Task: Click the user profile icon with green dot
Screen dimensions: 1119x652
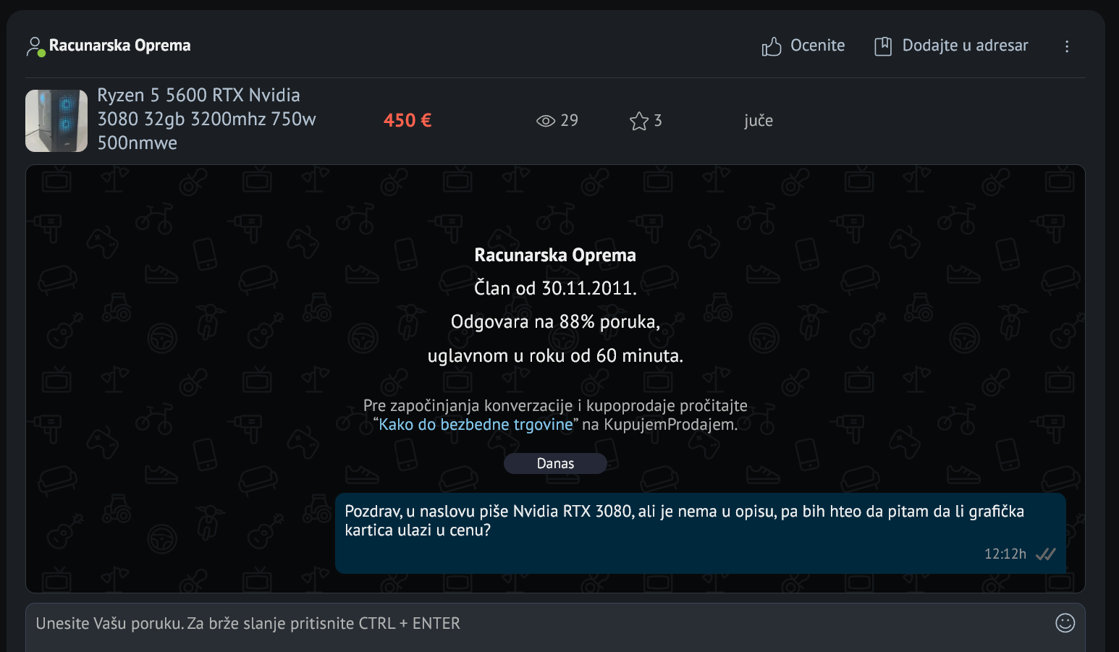Action: [x=35, y=46]
